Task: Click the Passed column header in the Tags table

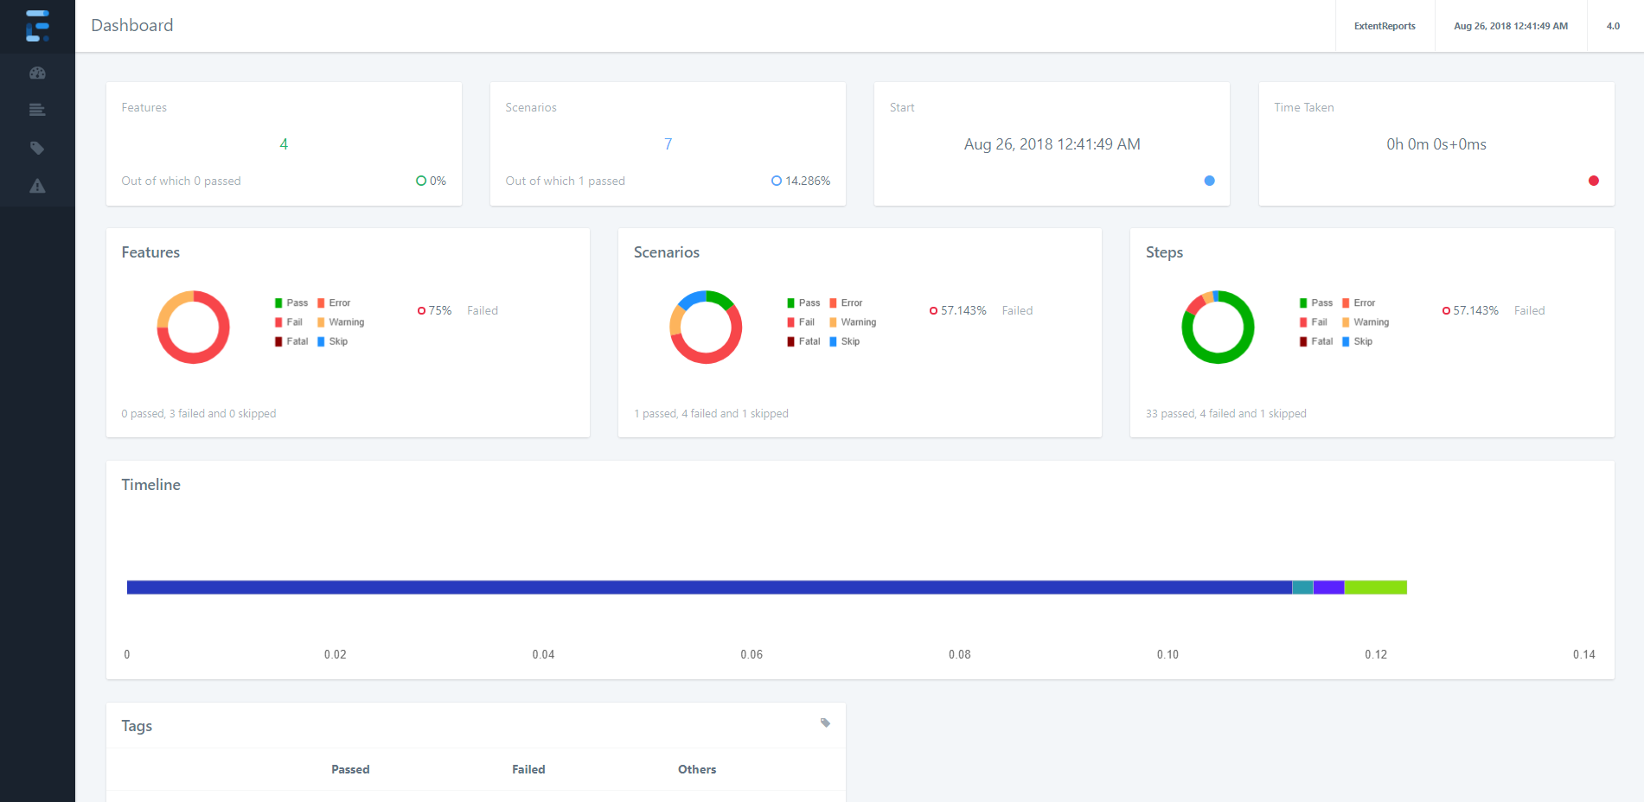Action: [350, 768]
